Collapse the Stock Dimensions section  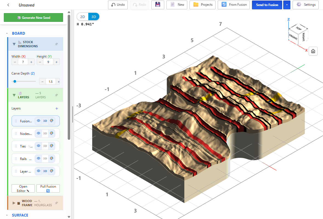point(14,44)
